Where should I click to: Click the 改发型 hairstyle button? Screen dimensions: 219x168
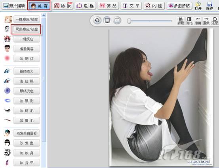click(x=27, y=143)
